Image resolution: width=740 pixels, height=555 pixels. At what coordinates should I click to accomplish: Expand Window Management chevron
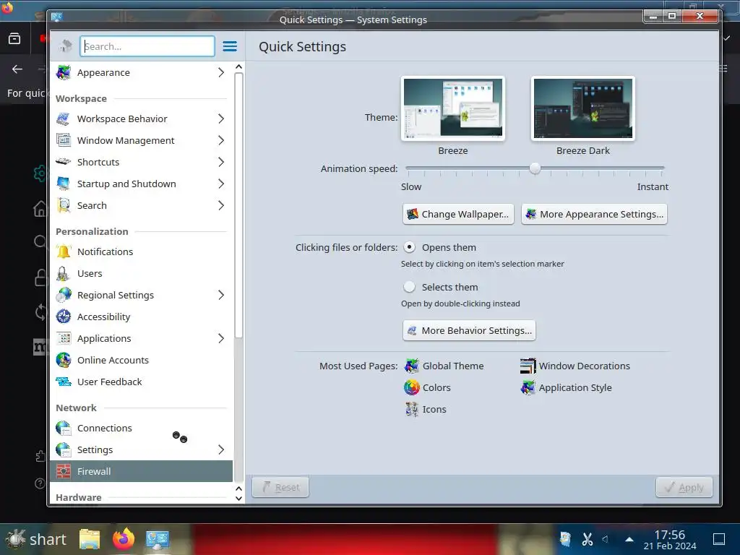(x=221, y=141)
